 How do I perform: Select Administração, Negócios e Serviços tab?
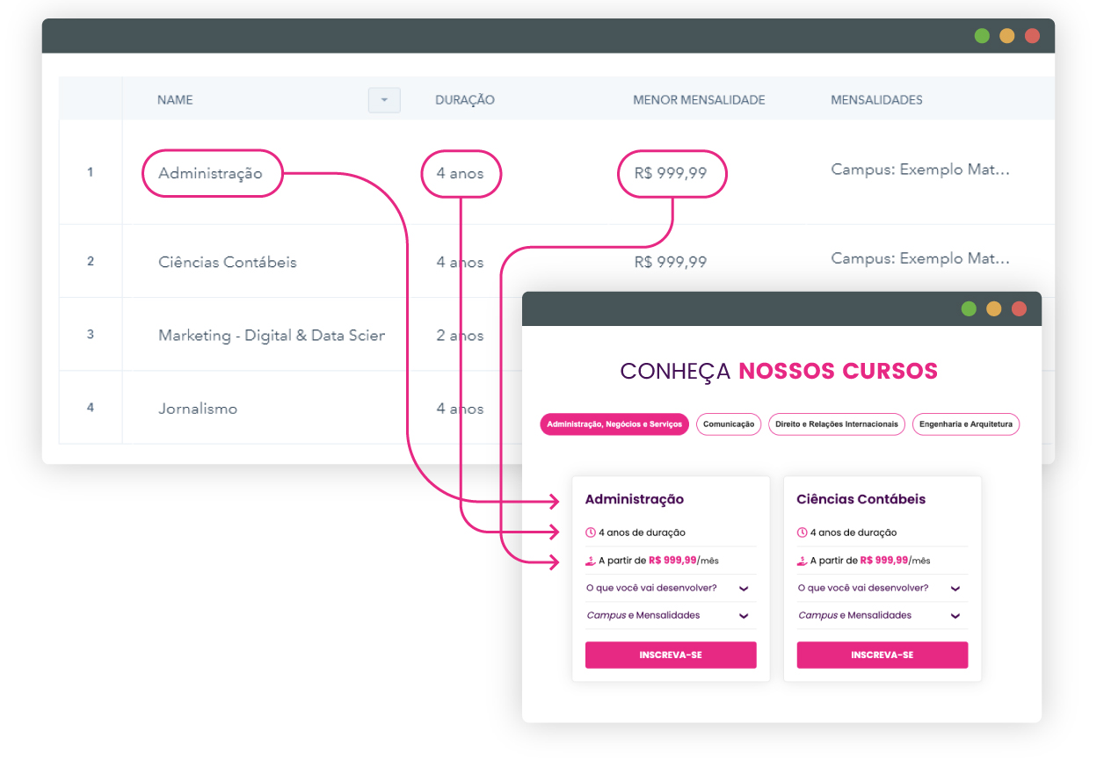[614, 424]
